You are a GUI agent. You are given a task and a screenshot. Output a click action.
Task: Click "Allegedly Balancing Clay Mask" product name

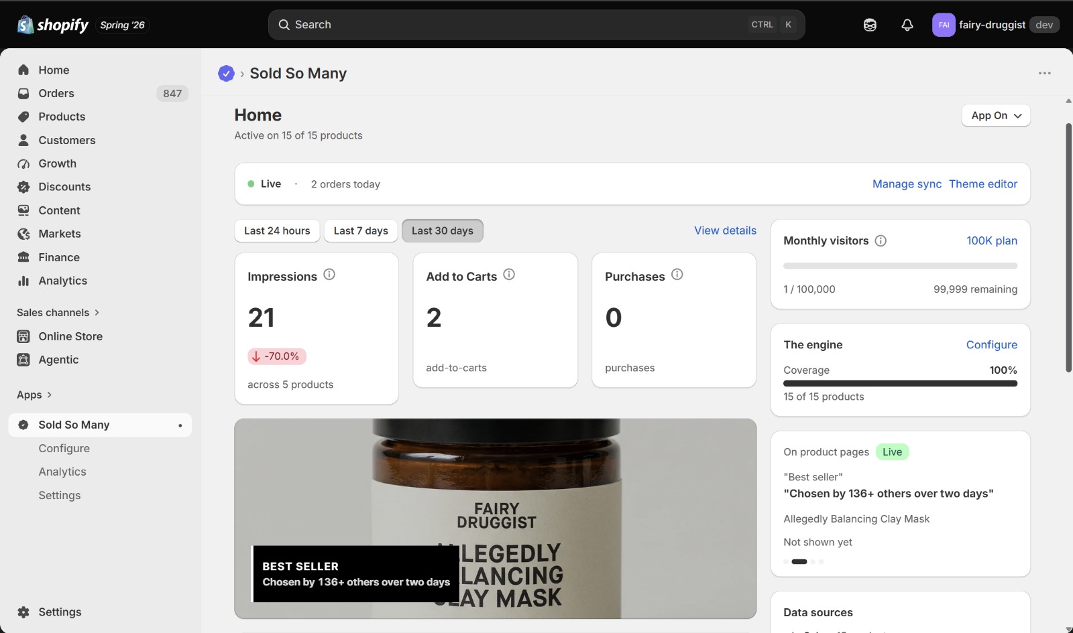pyautogui.click(x=856, y=518)
